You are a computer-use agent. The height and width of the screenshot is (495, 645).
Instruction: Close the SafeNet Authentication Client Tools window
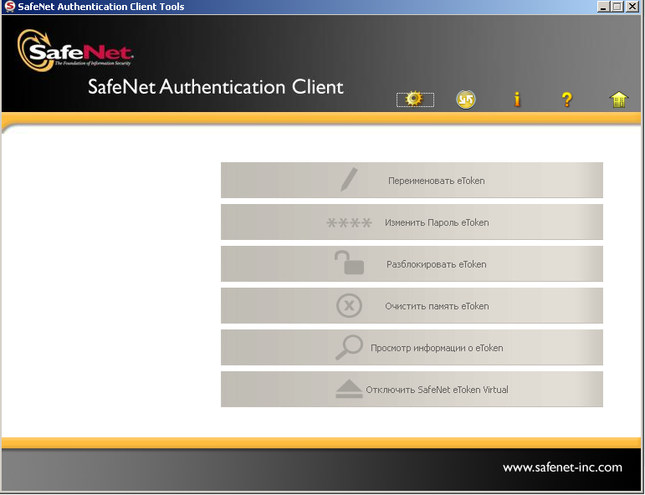pos(632,7)
